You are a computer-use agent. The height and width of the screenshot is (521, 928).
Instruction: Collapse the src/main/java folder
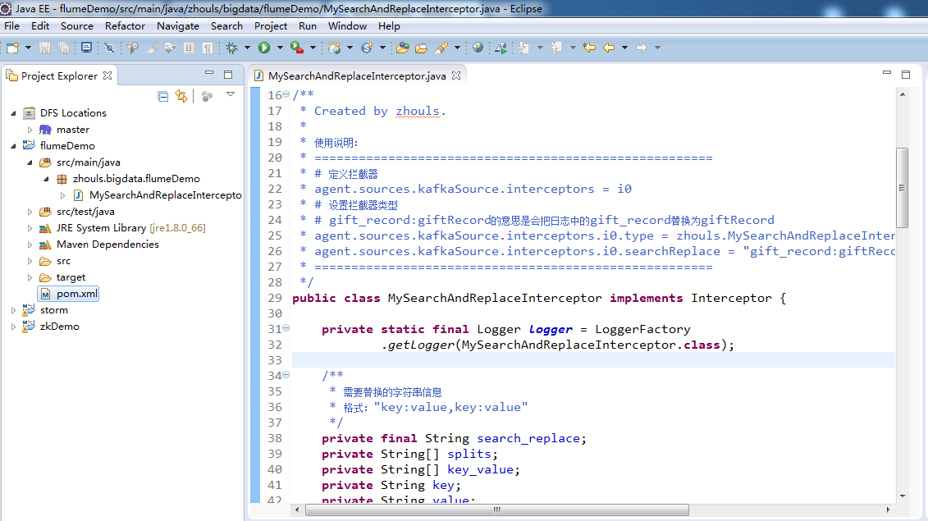[30, 162]
